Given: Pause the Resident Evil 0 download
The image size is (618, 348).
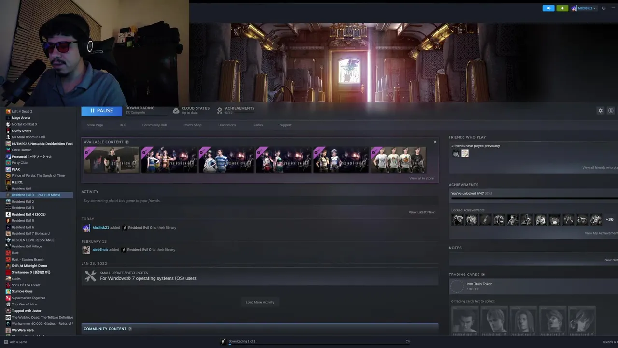Looking at the screenshot, I should [x=101, y=111].
